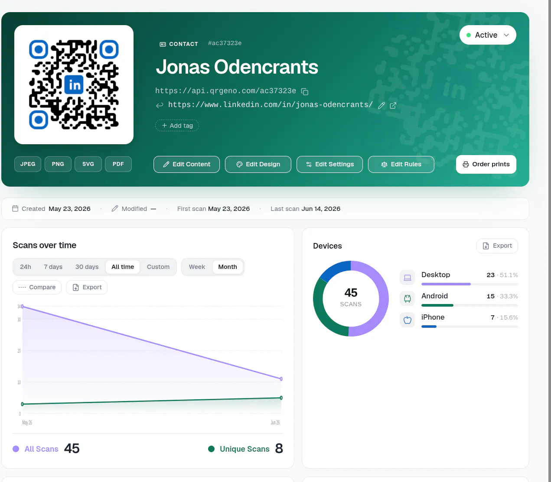Viewport: 551px width, 482px height.
Task: Download QR code as SVG
Action: [x=88, y=164]
